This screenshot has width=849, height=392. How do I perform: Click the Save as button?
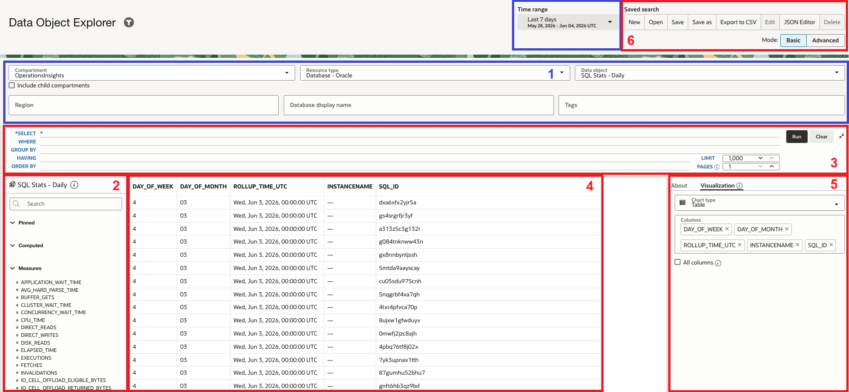[x=702, y=22]
